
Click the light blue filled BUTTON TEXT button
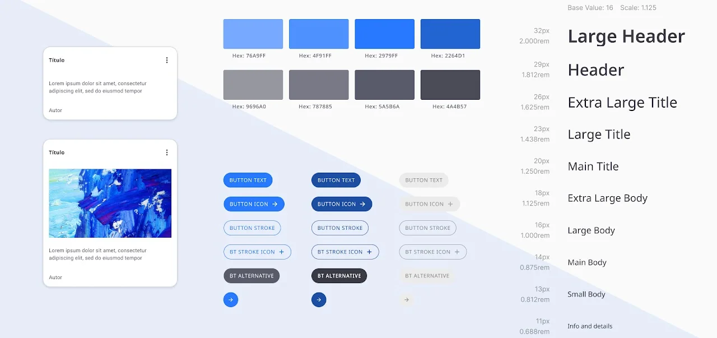248,180
